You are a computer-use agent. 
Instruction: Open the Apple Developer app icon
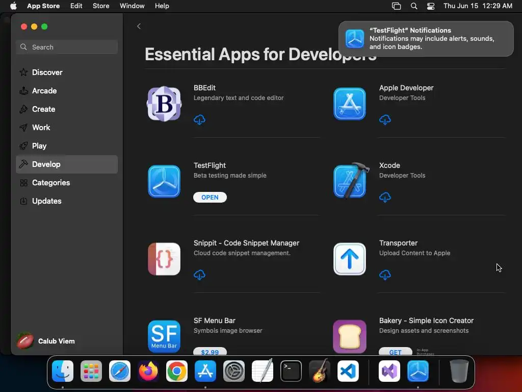point(350,104)
